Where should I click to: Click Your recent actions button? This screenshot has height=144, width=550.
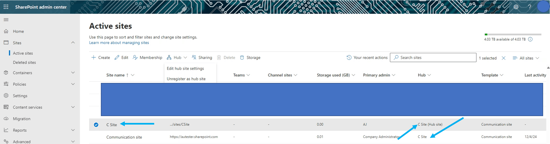click(367, 57)
